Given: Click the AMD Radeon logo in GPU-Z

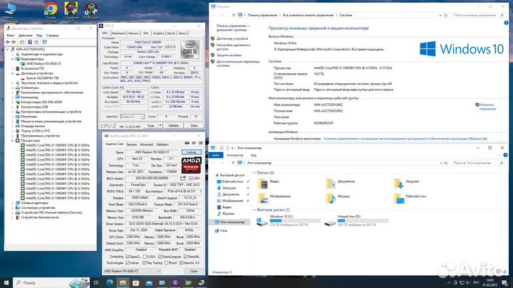Looking at the screenshot, I should click(x=192, y=165).
